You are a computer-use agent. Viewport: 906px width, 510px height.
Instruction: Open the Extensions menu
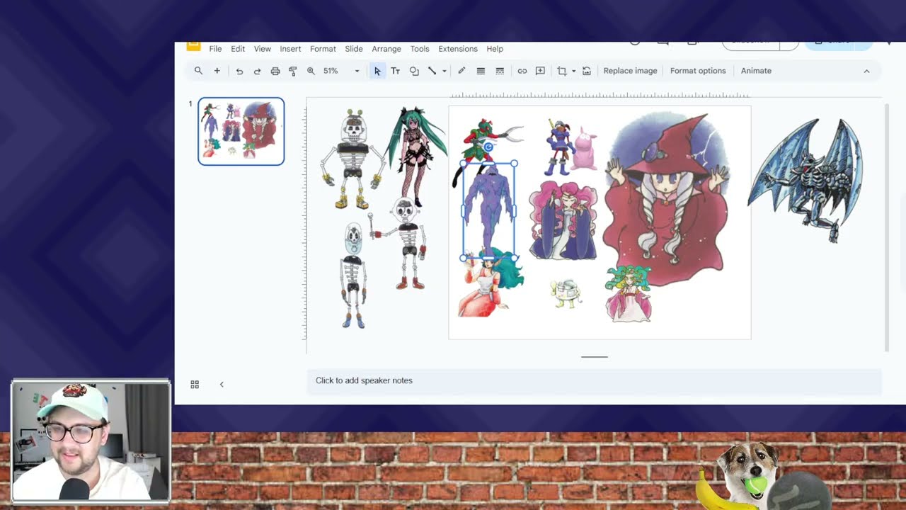tap(458, 49)
